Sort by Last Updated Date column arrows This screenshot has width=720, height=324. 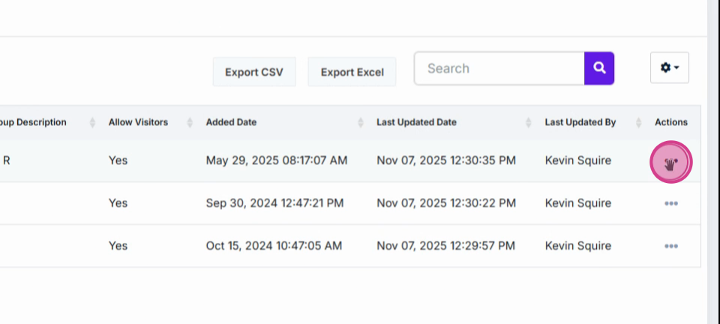coord(529,122)
